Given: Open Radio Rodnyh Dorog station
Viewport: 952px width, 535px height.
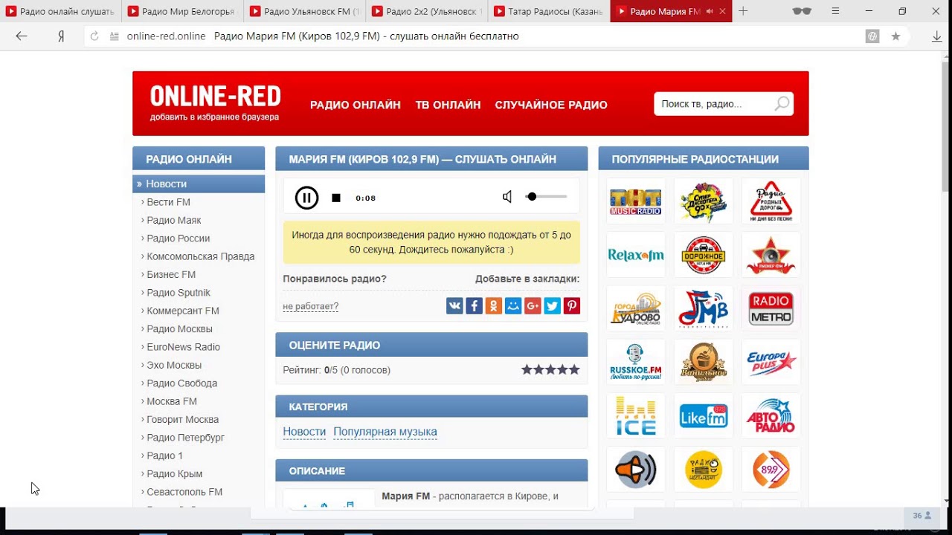Looking at the screenshot, I should coord(771,201).
